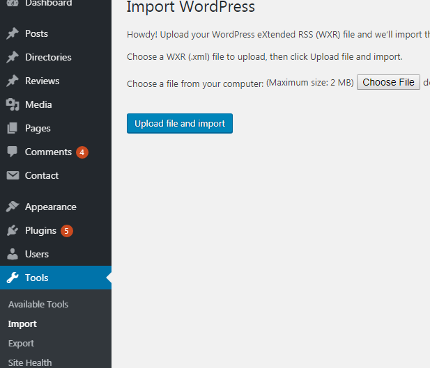Click the Comments pending count badge
The height and width of the screenshot is (368, 430).
82,152
